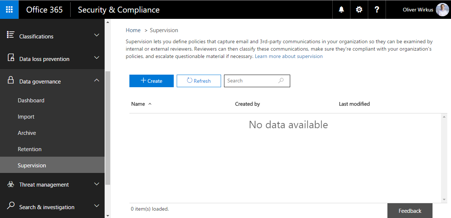Click the Create button
This screenshot has height=218, width=451.
coord(152,81)
